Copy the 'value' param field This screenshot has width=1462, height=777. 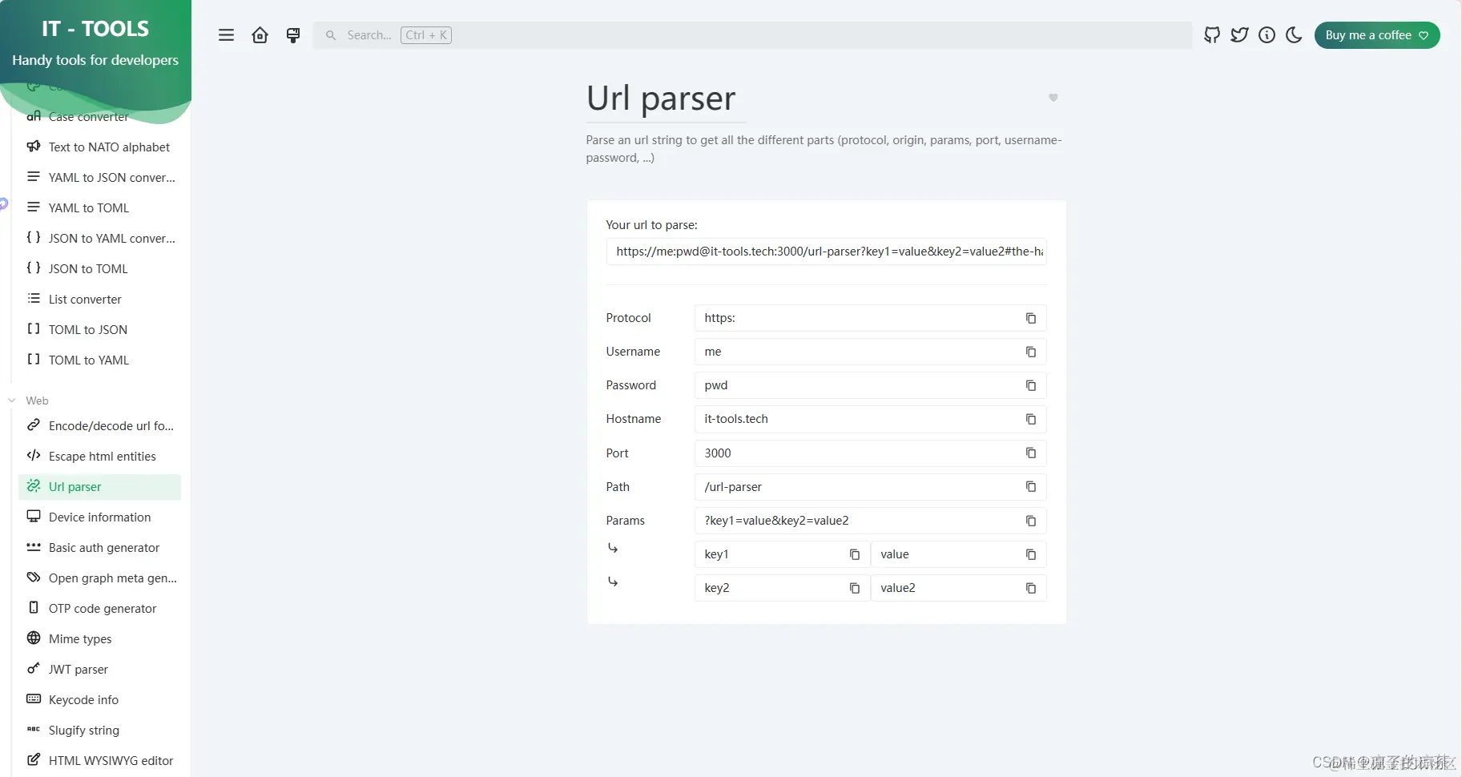tap(1031, 554)
